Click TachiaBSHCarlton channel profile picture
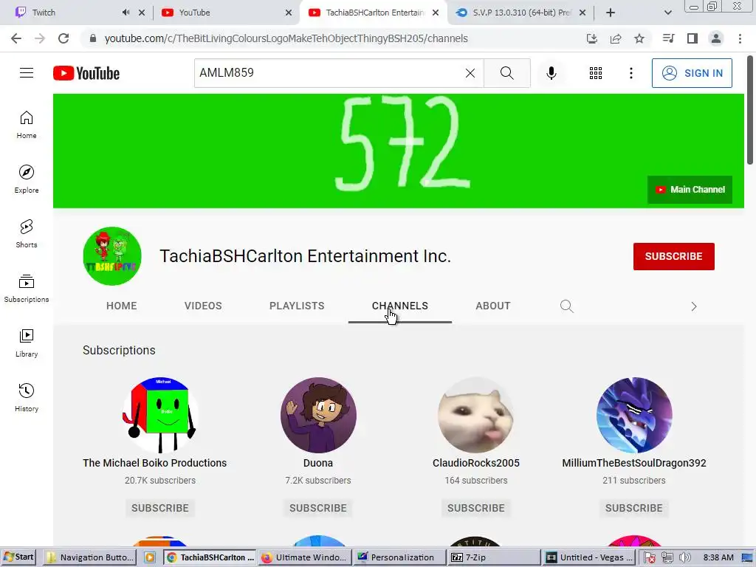This screenshot has height=567, width=756. click(x=112, y=256)
